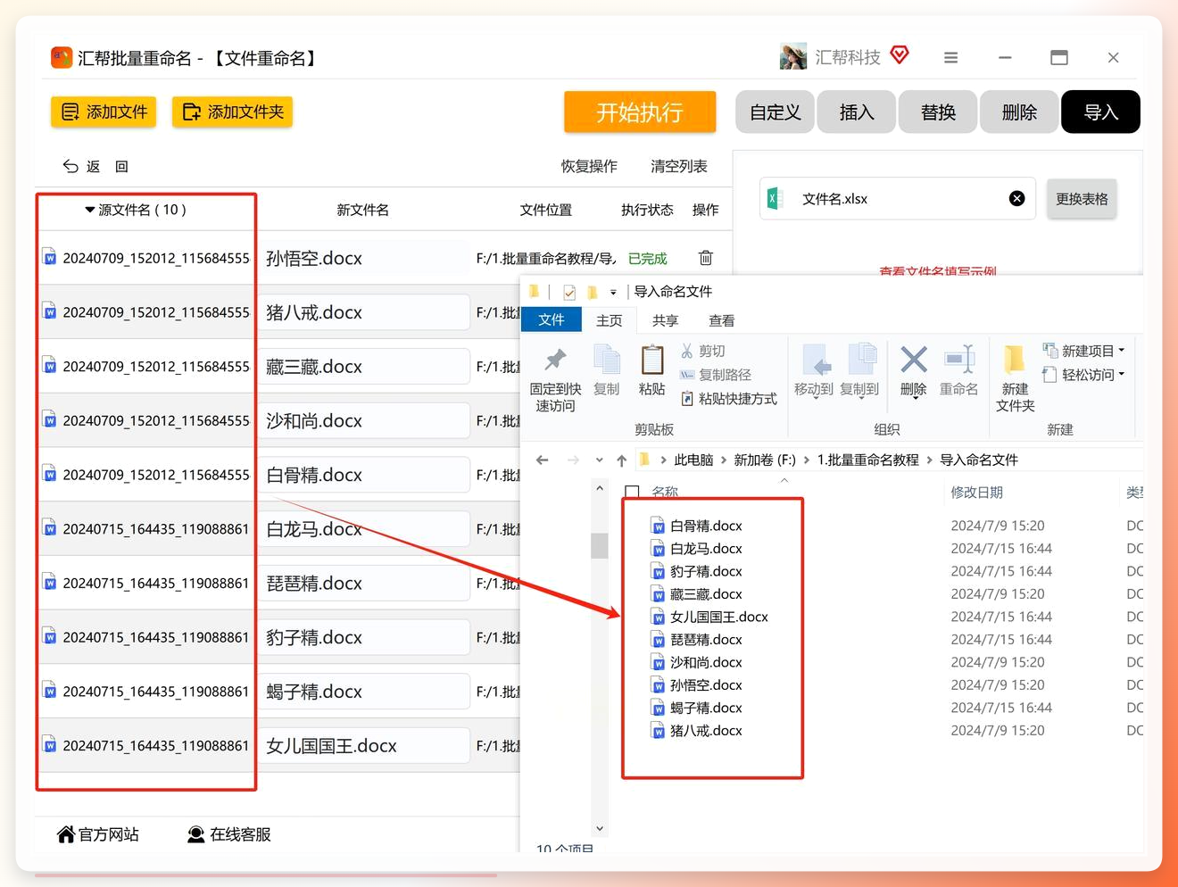Open recent locations dropdown in Explorer navigation

[599, 460]
